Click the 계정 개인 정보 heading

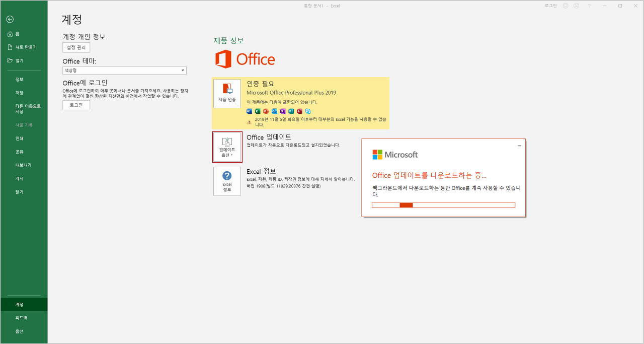(x=84, y=37)
